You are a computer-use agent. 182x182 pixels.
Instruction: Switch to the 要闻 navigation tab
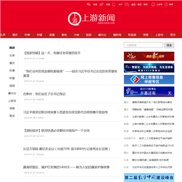coord(64,35)
